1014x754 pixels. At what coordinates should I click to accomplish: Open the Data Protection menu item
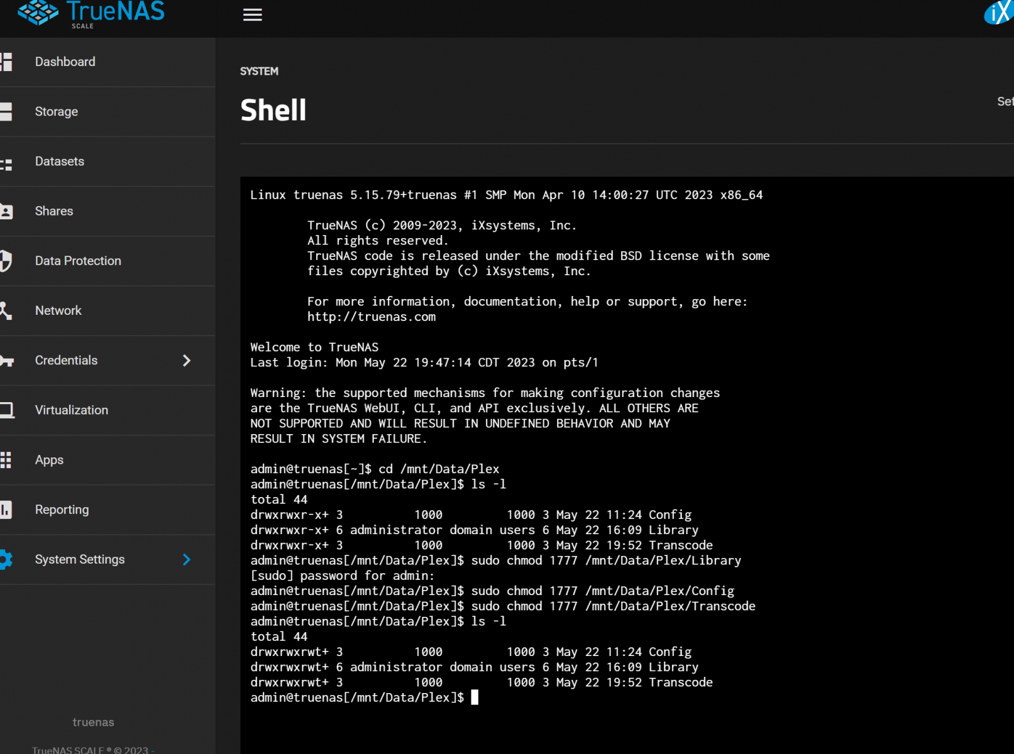pyautogui.click(x=107, y=261)
